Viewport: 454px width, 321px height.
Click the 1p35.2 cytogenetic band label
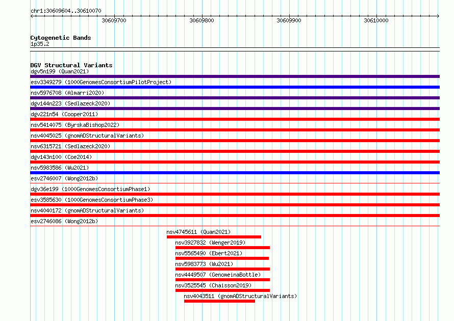(x=40, y=44)
